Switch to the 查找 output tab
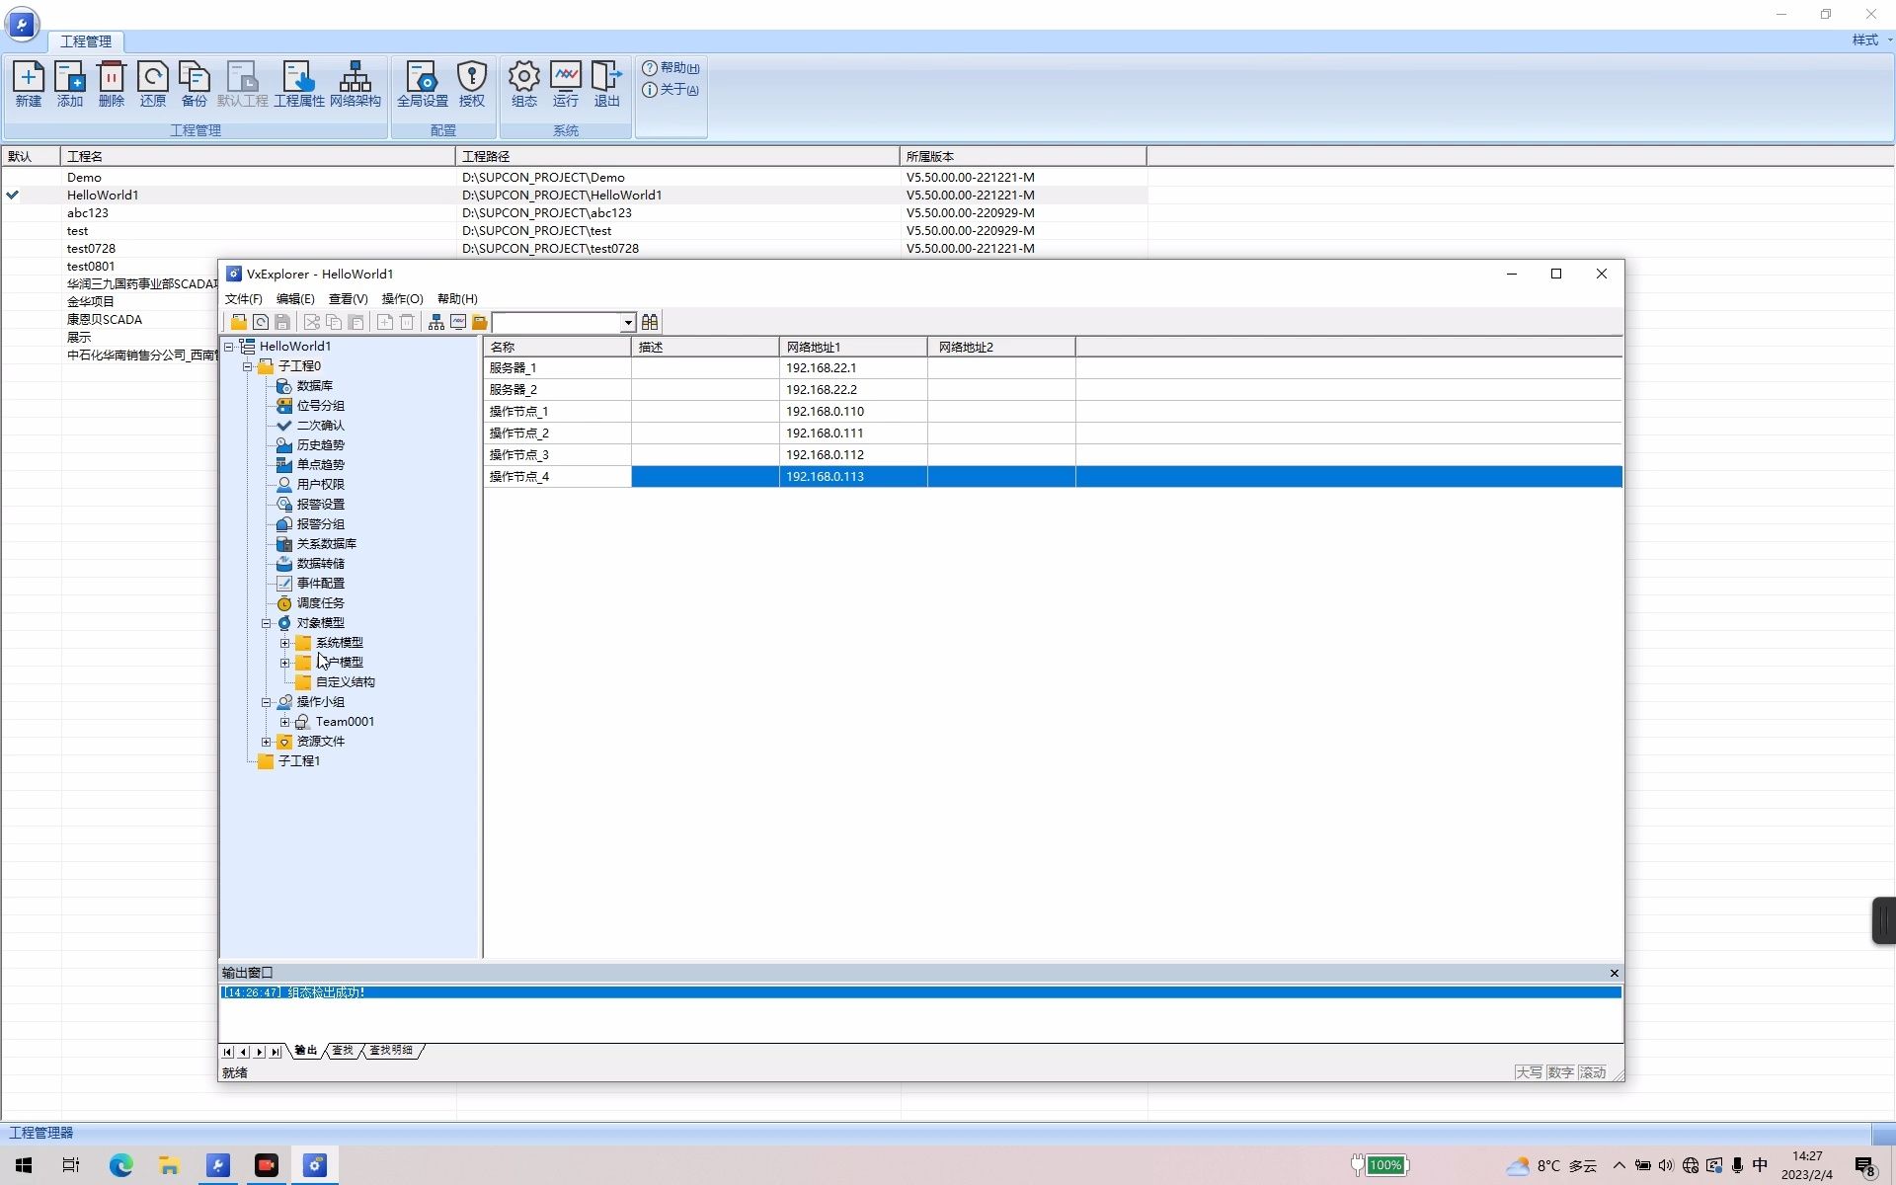Viewport: 1896px width, 1185px height. (x=343, y=1051)
